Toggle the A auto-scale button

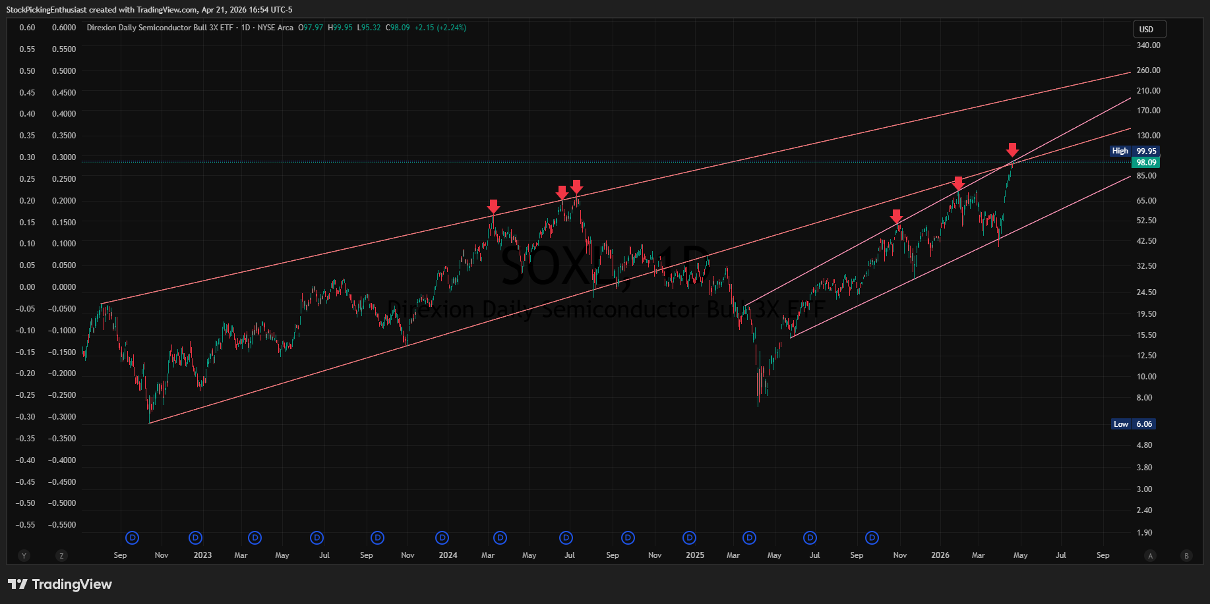coord(1151,556)
